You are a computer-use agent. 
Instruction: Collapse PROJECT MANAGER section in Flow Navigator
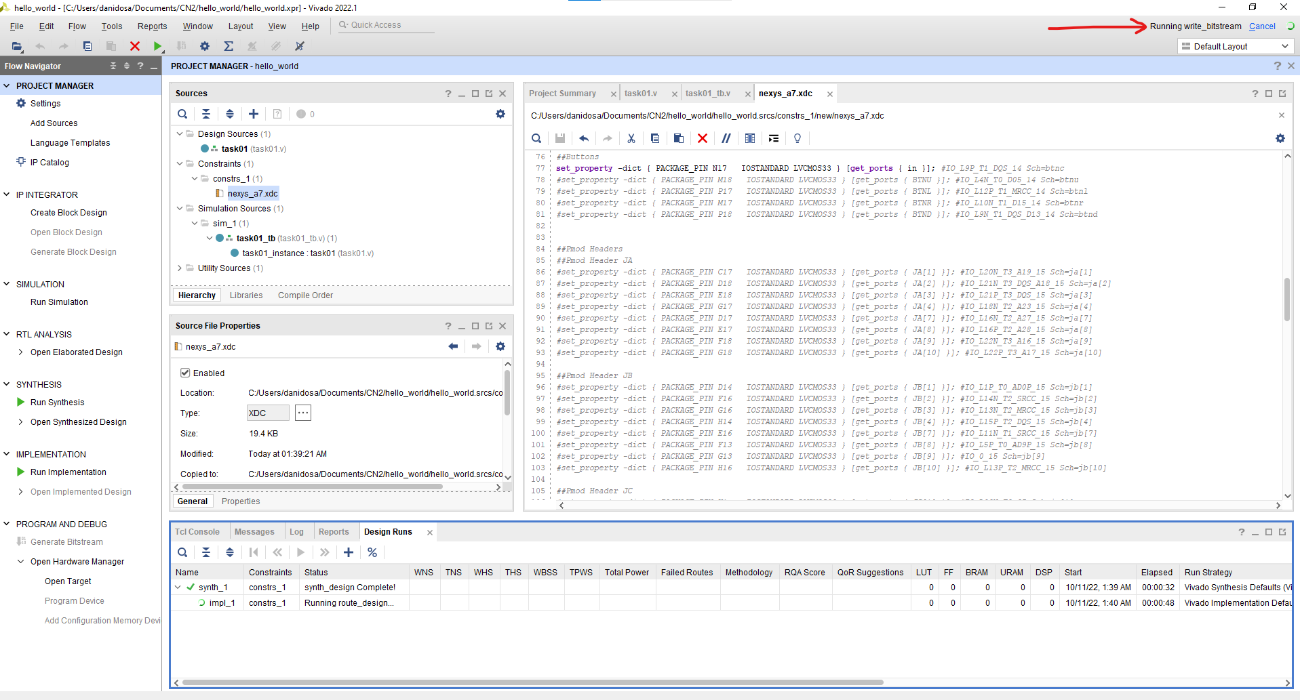click(7, 86)
